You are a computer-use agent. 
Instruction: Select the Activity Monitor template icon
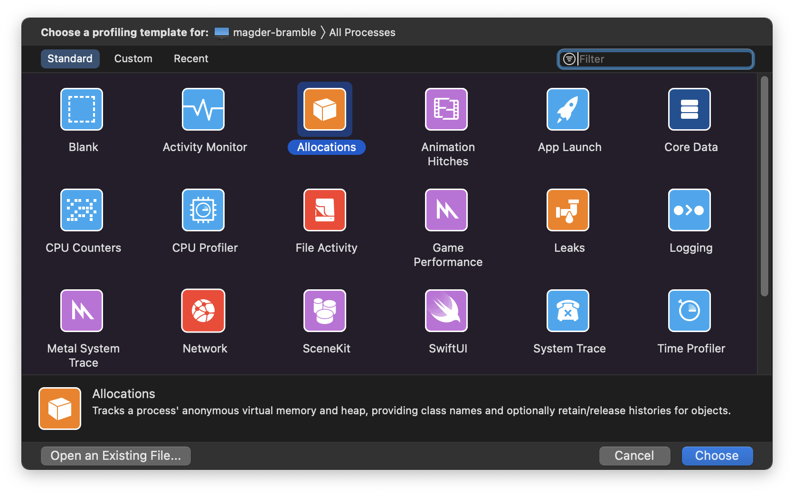coord(203,109)
